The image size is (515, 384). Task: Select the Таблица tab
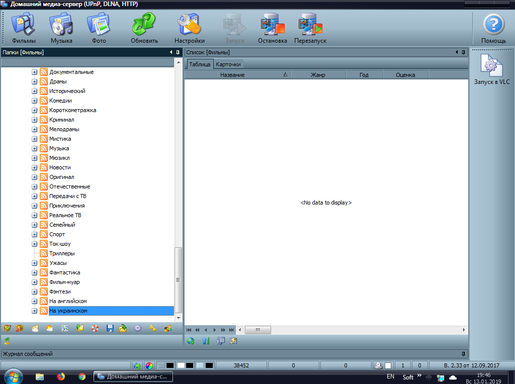tap(200, 64)
